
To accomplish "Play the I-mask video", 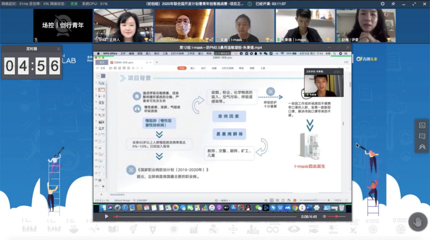I will pos(106,216).
